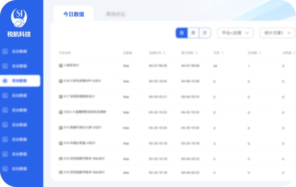This screenshot has width=296, height=187.
Task: Click the topmost sidebar menu item icon
Action: click(5, 52)
